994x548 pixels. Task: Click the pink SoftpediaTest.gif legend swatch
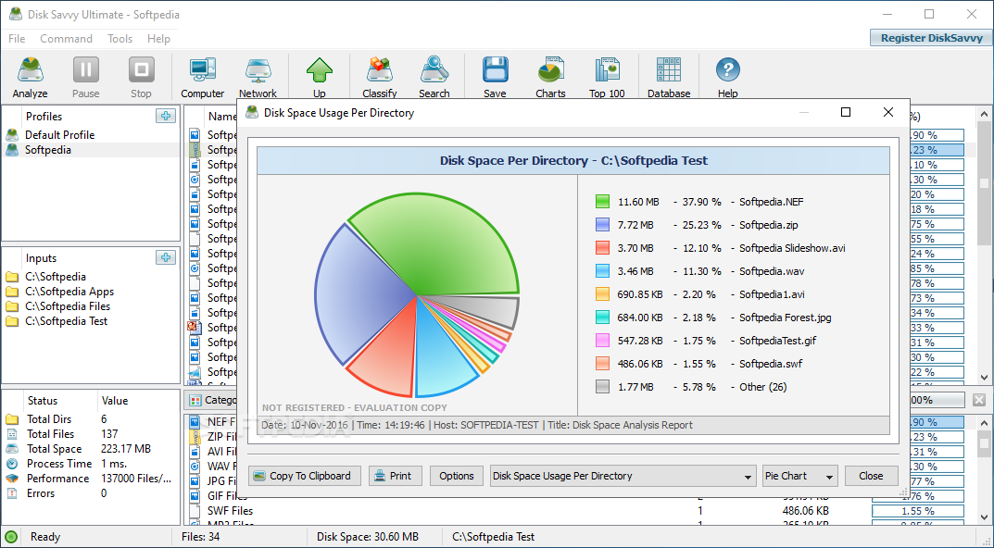(602, 341)
